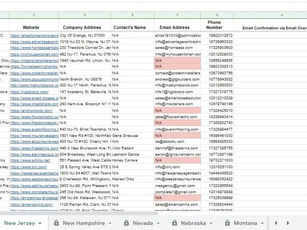The image size is (307, 230).
Task: Open the americanins.com link
Action: [32, 205]
